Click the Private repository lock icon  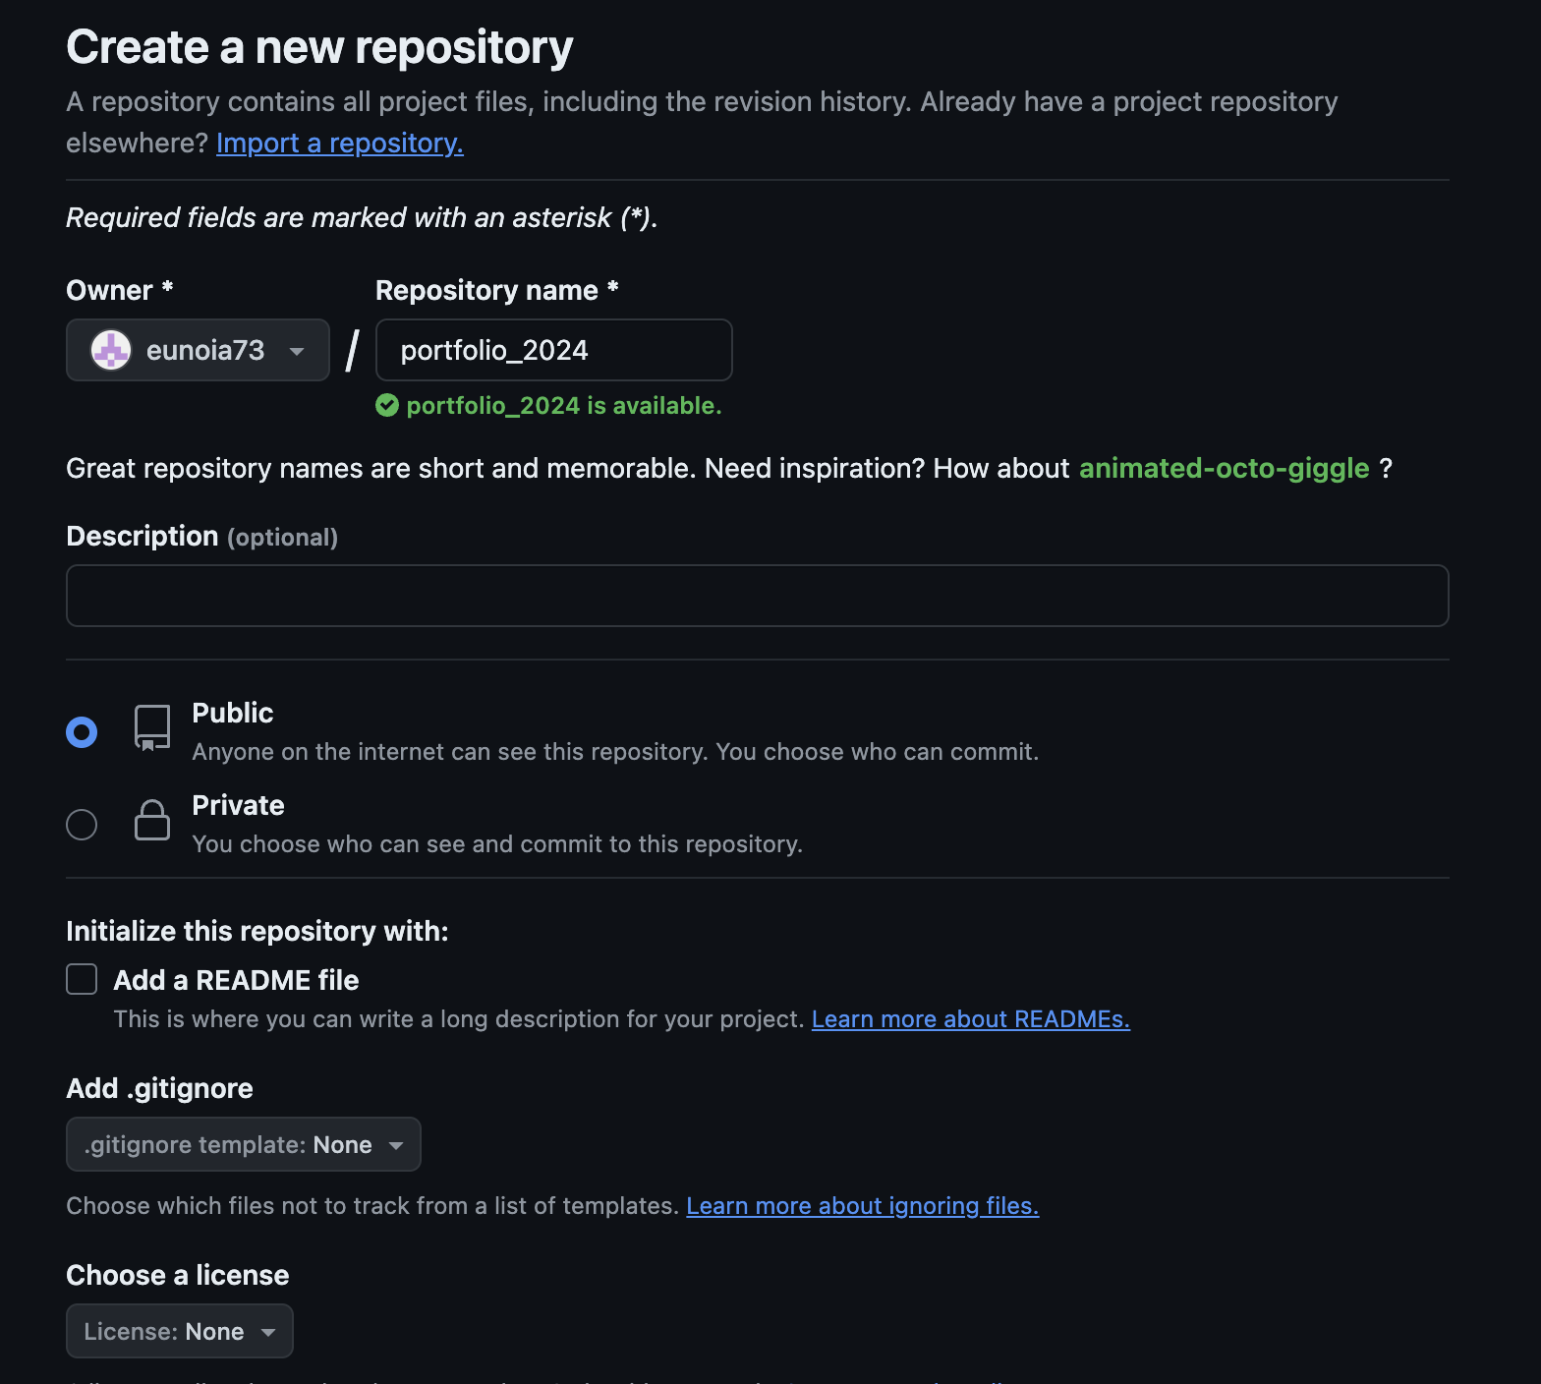click(152, 820)
